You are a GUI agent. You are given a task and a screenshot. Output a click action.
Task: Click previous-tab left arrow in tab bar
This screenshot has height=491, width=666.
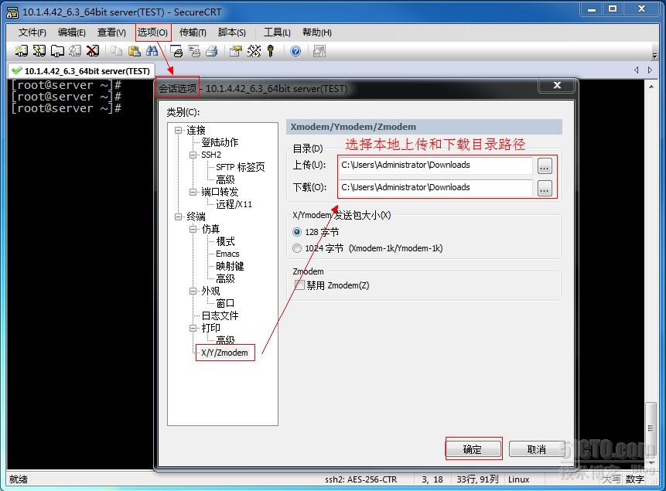click(x=637, y=70)
